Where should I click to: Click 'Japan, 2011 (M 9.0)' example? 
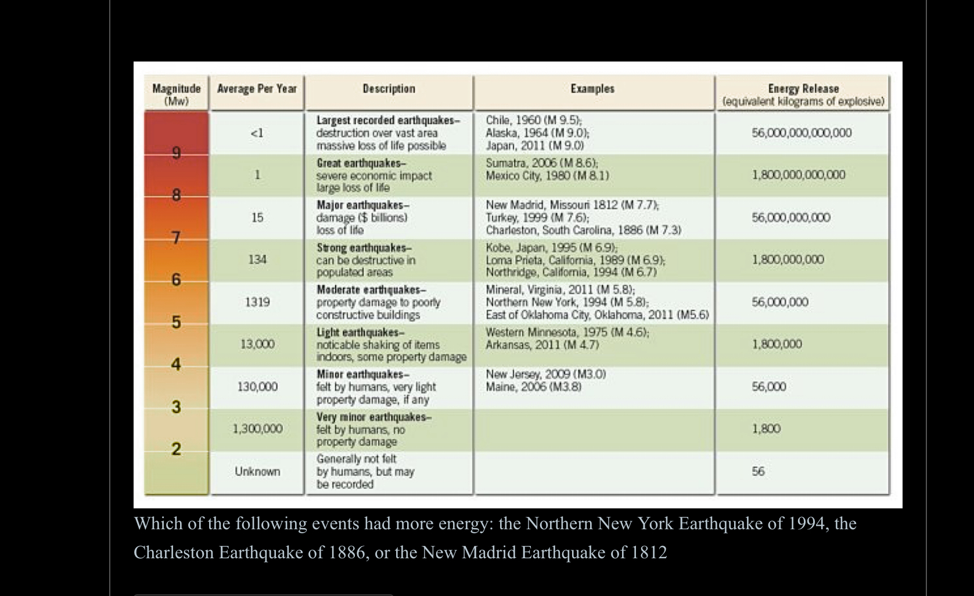tap(534, 145)
